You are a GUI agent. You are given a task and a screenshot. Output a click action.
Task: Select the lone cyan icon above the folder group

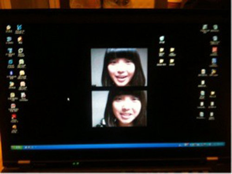click(x=162, y=38)
